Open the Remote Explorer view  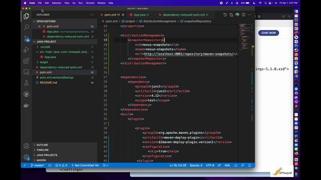27,72
